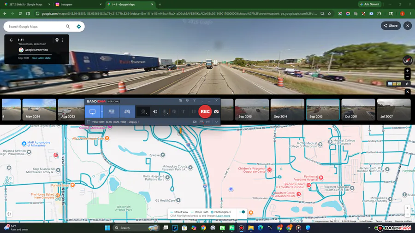Click Ask Gemini button
Viewport: 415px width, 233px height.
coord(369,4)
